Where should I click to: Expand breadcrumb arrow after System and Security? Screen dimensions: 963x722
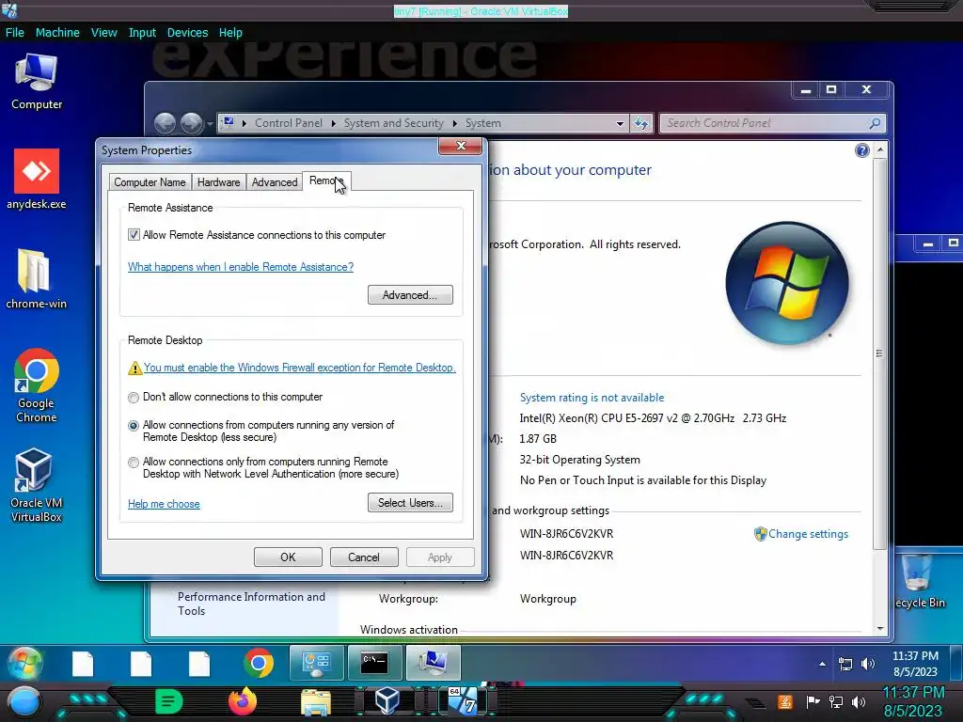tap(454, 123)
